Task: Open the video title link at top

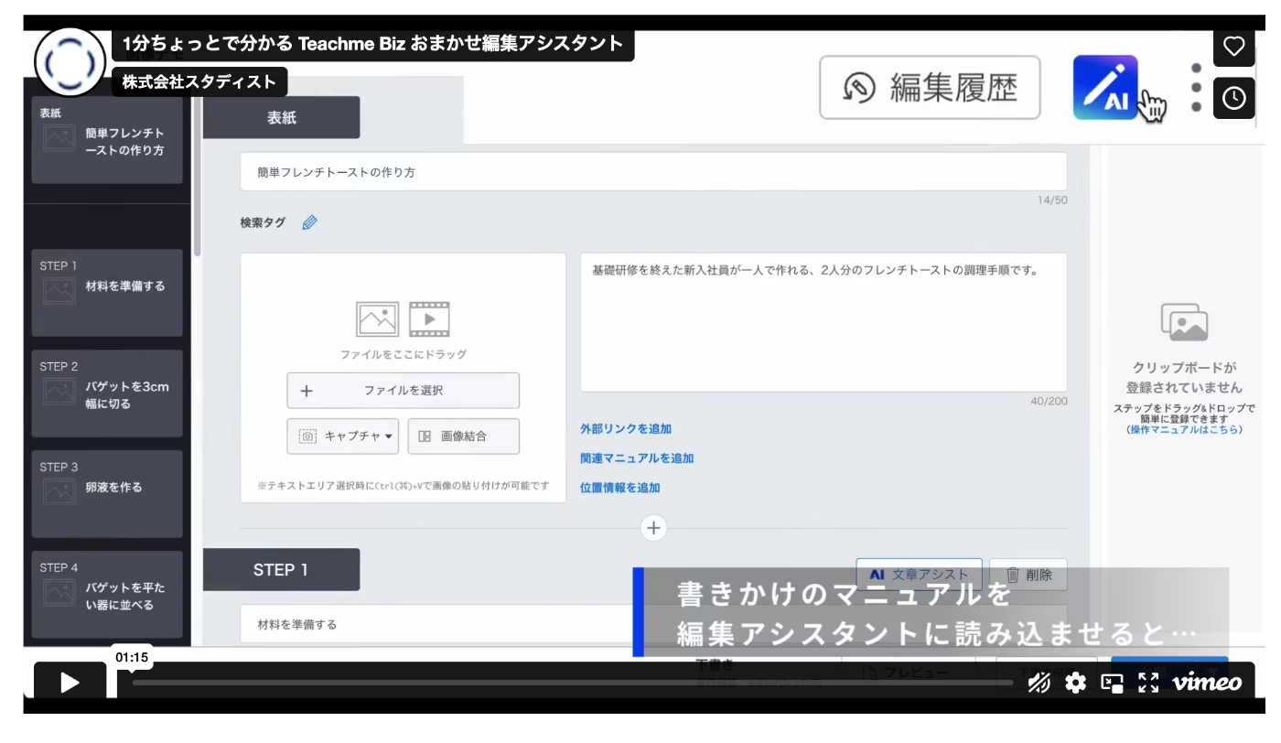Action: pyautogui.click(x=373, y=43)
